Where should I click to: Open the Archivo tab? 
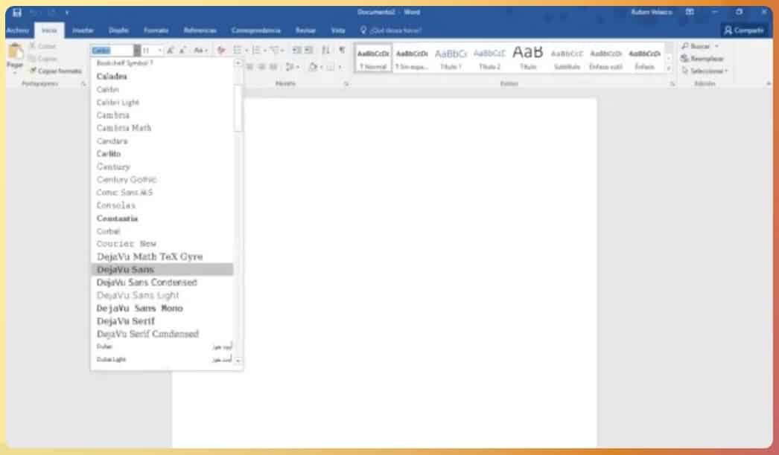click(18, 30)
